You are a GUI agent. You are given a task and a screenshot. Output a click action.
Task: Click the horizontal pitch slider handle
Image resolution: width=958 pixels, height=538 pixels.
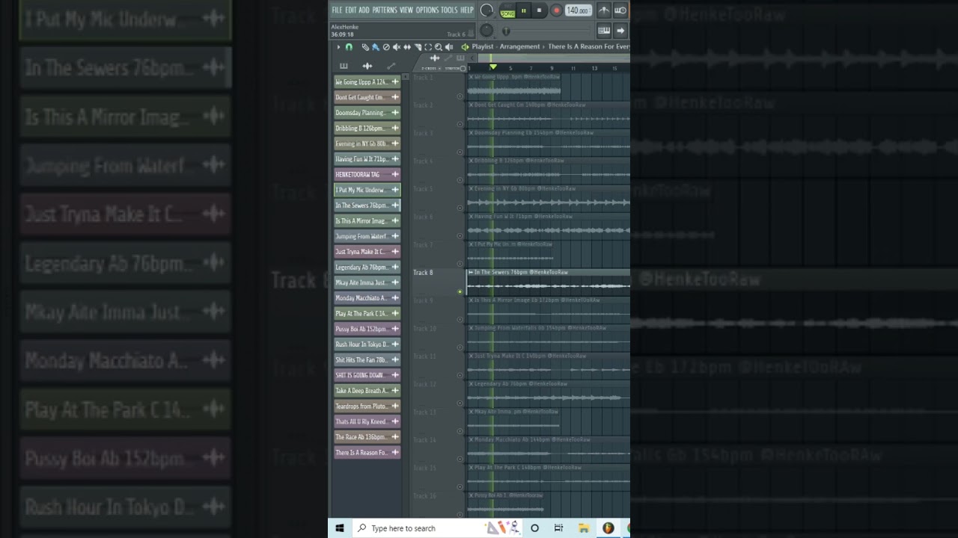click(x=506, y=31)
